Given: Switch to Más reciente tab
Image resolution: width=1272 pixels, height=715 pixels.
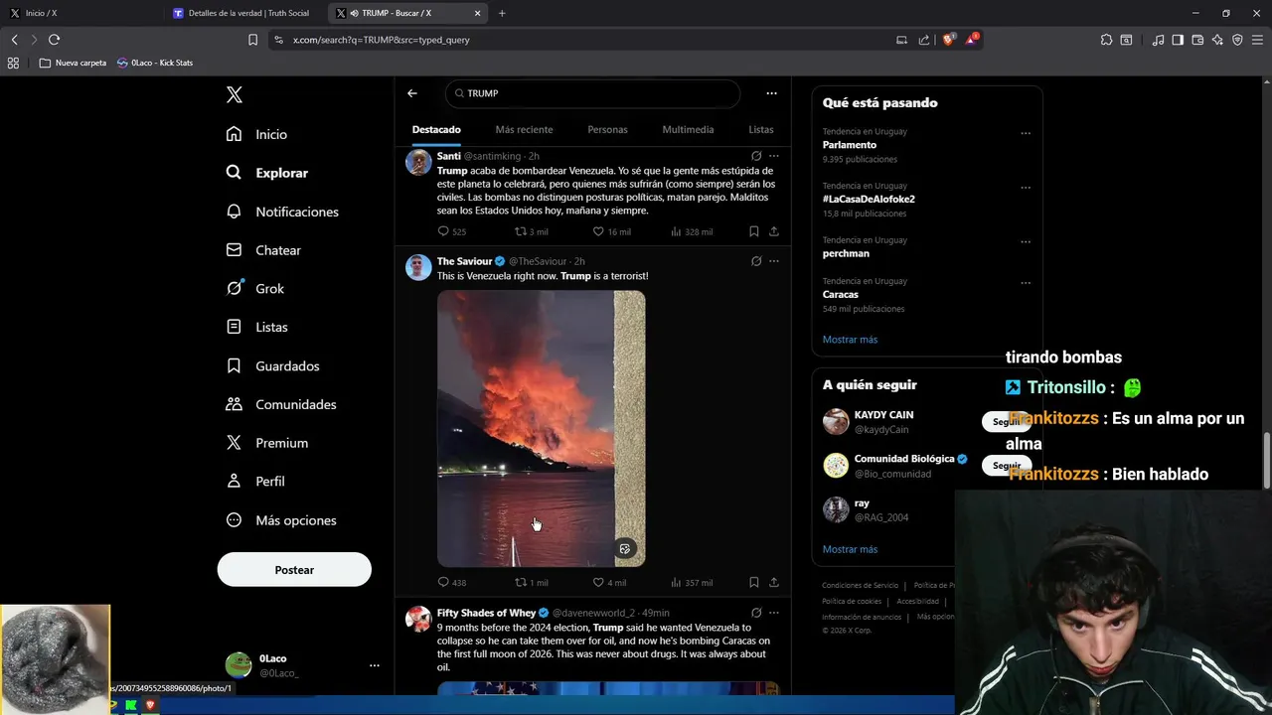Looking at the screenshot, I should pos(524,130).
